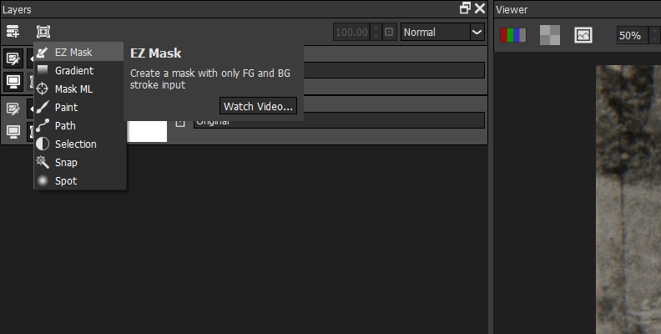Image resolution: width=661 pixels, height=334 pixels.
Task: Select the Selection mask option
Action: pos(75,144)
